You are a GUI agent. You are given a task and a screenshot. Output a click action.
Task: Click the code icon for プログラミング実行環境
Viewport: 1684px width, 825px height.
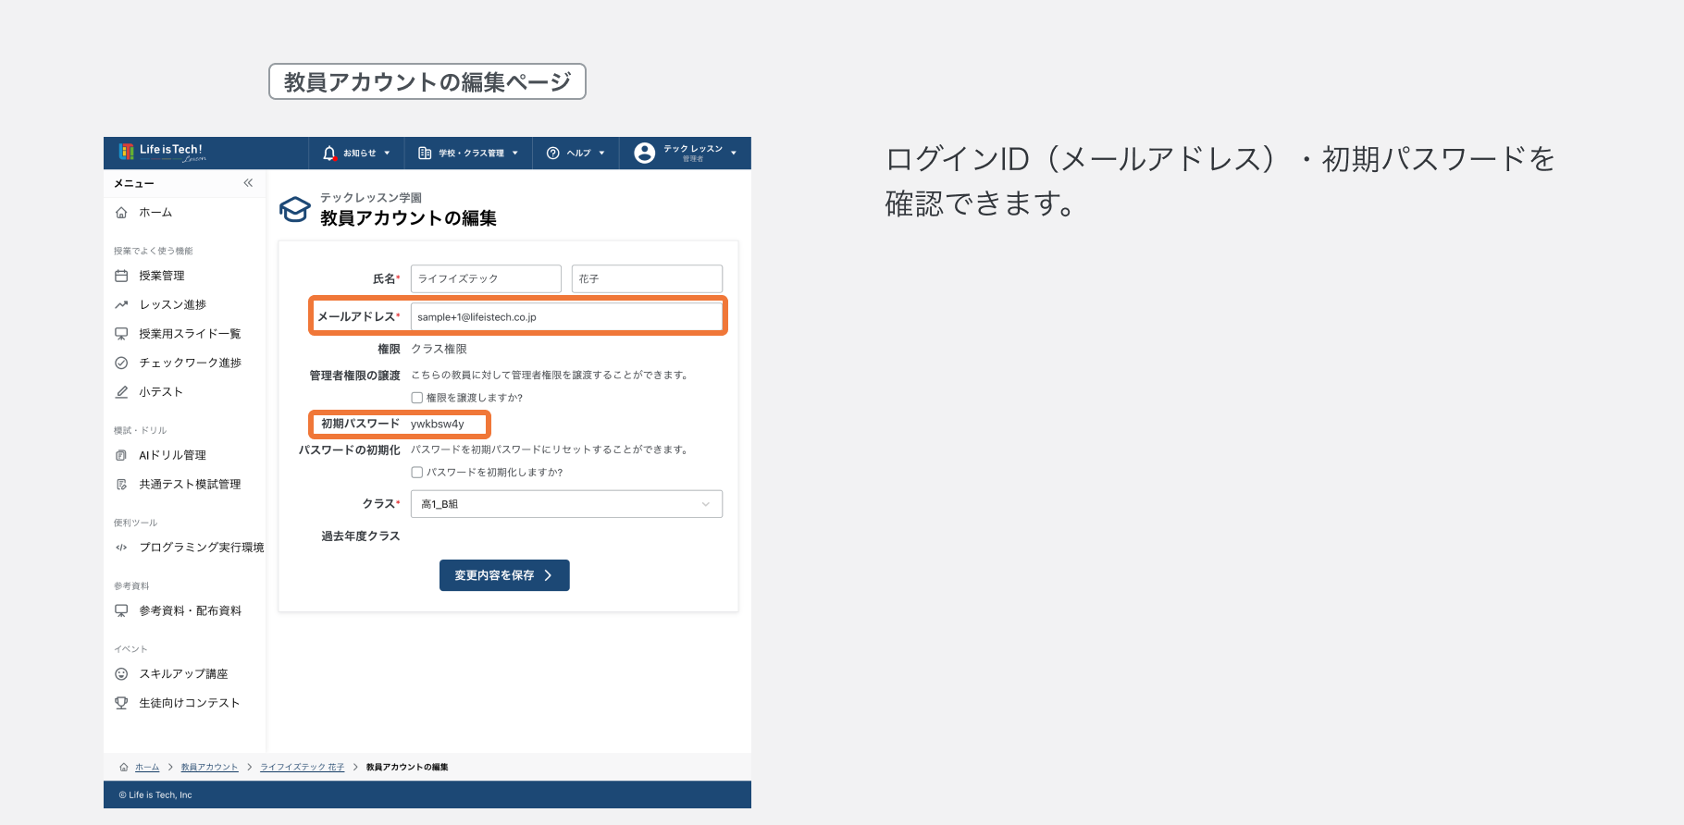(121, 548)
